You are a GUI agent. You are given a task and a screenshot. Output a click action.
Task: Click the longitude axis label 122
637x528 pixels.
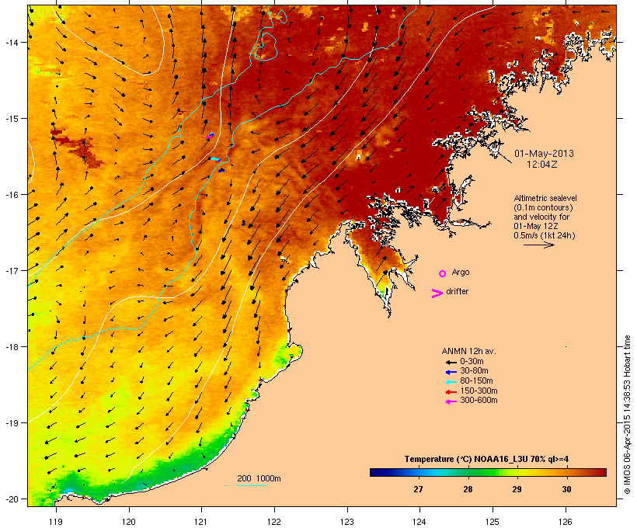pyautogui.click(x=274, y=522)
